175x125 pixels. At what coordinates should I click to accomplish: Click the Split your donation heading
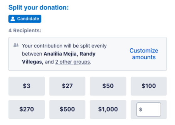tap(39, 8)
